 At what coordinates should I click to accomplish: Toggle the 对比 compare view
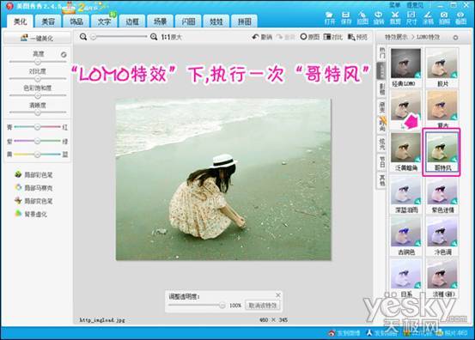(332, 37)
